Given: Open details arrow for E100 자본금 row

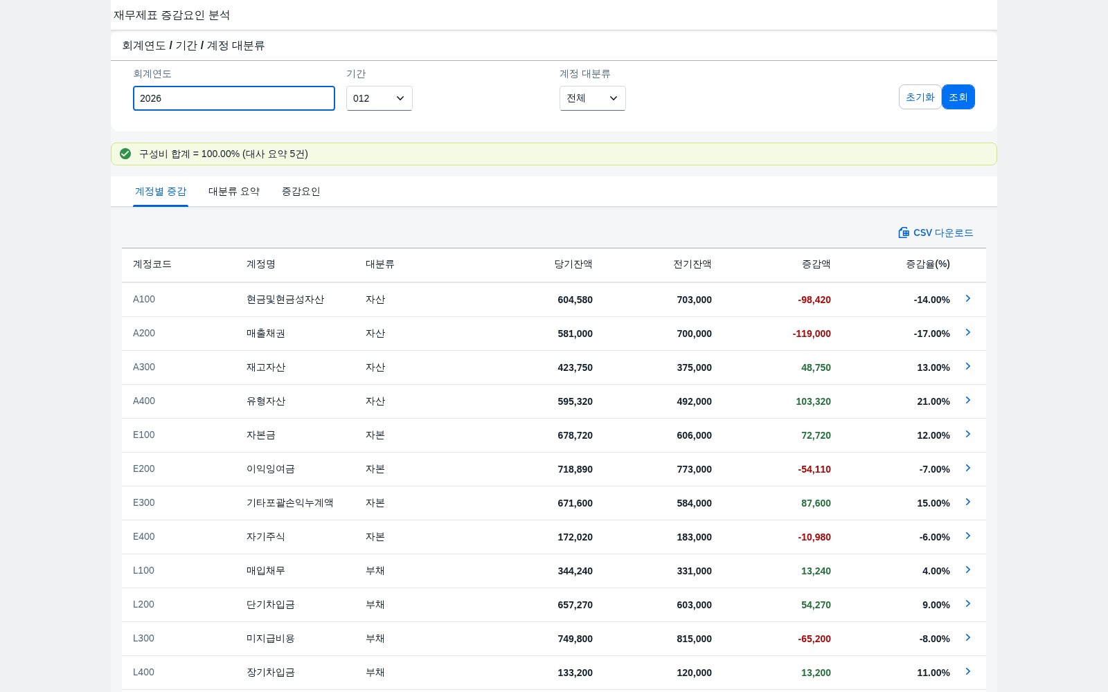Looking at the screenshot, I should (x=968, y=434).
